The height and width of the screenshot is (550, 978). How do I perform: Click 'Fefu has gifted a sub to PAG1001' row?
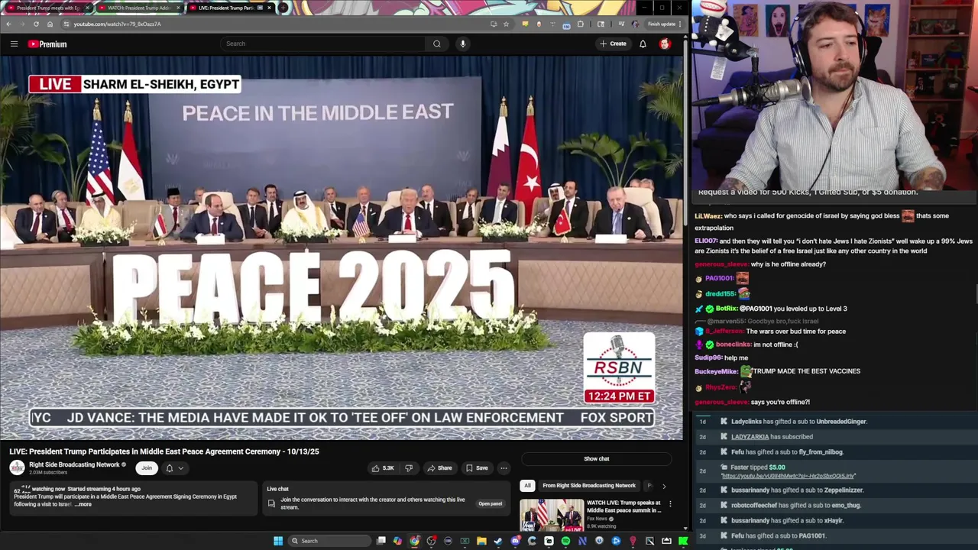point(836,536)
